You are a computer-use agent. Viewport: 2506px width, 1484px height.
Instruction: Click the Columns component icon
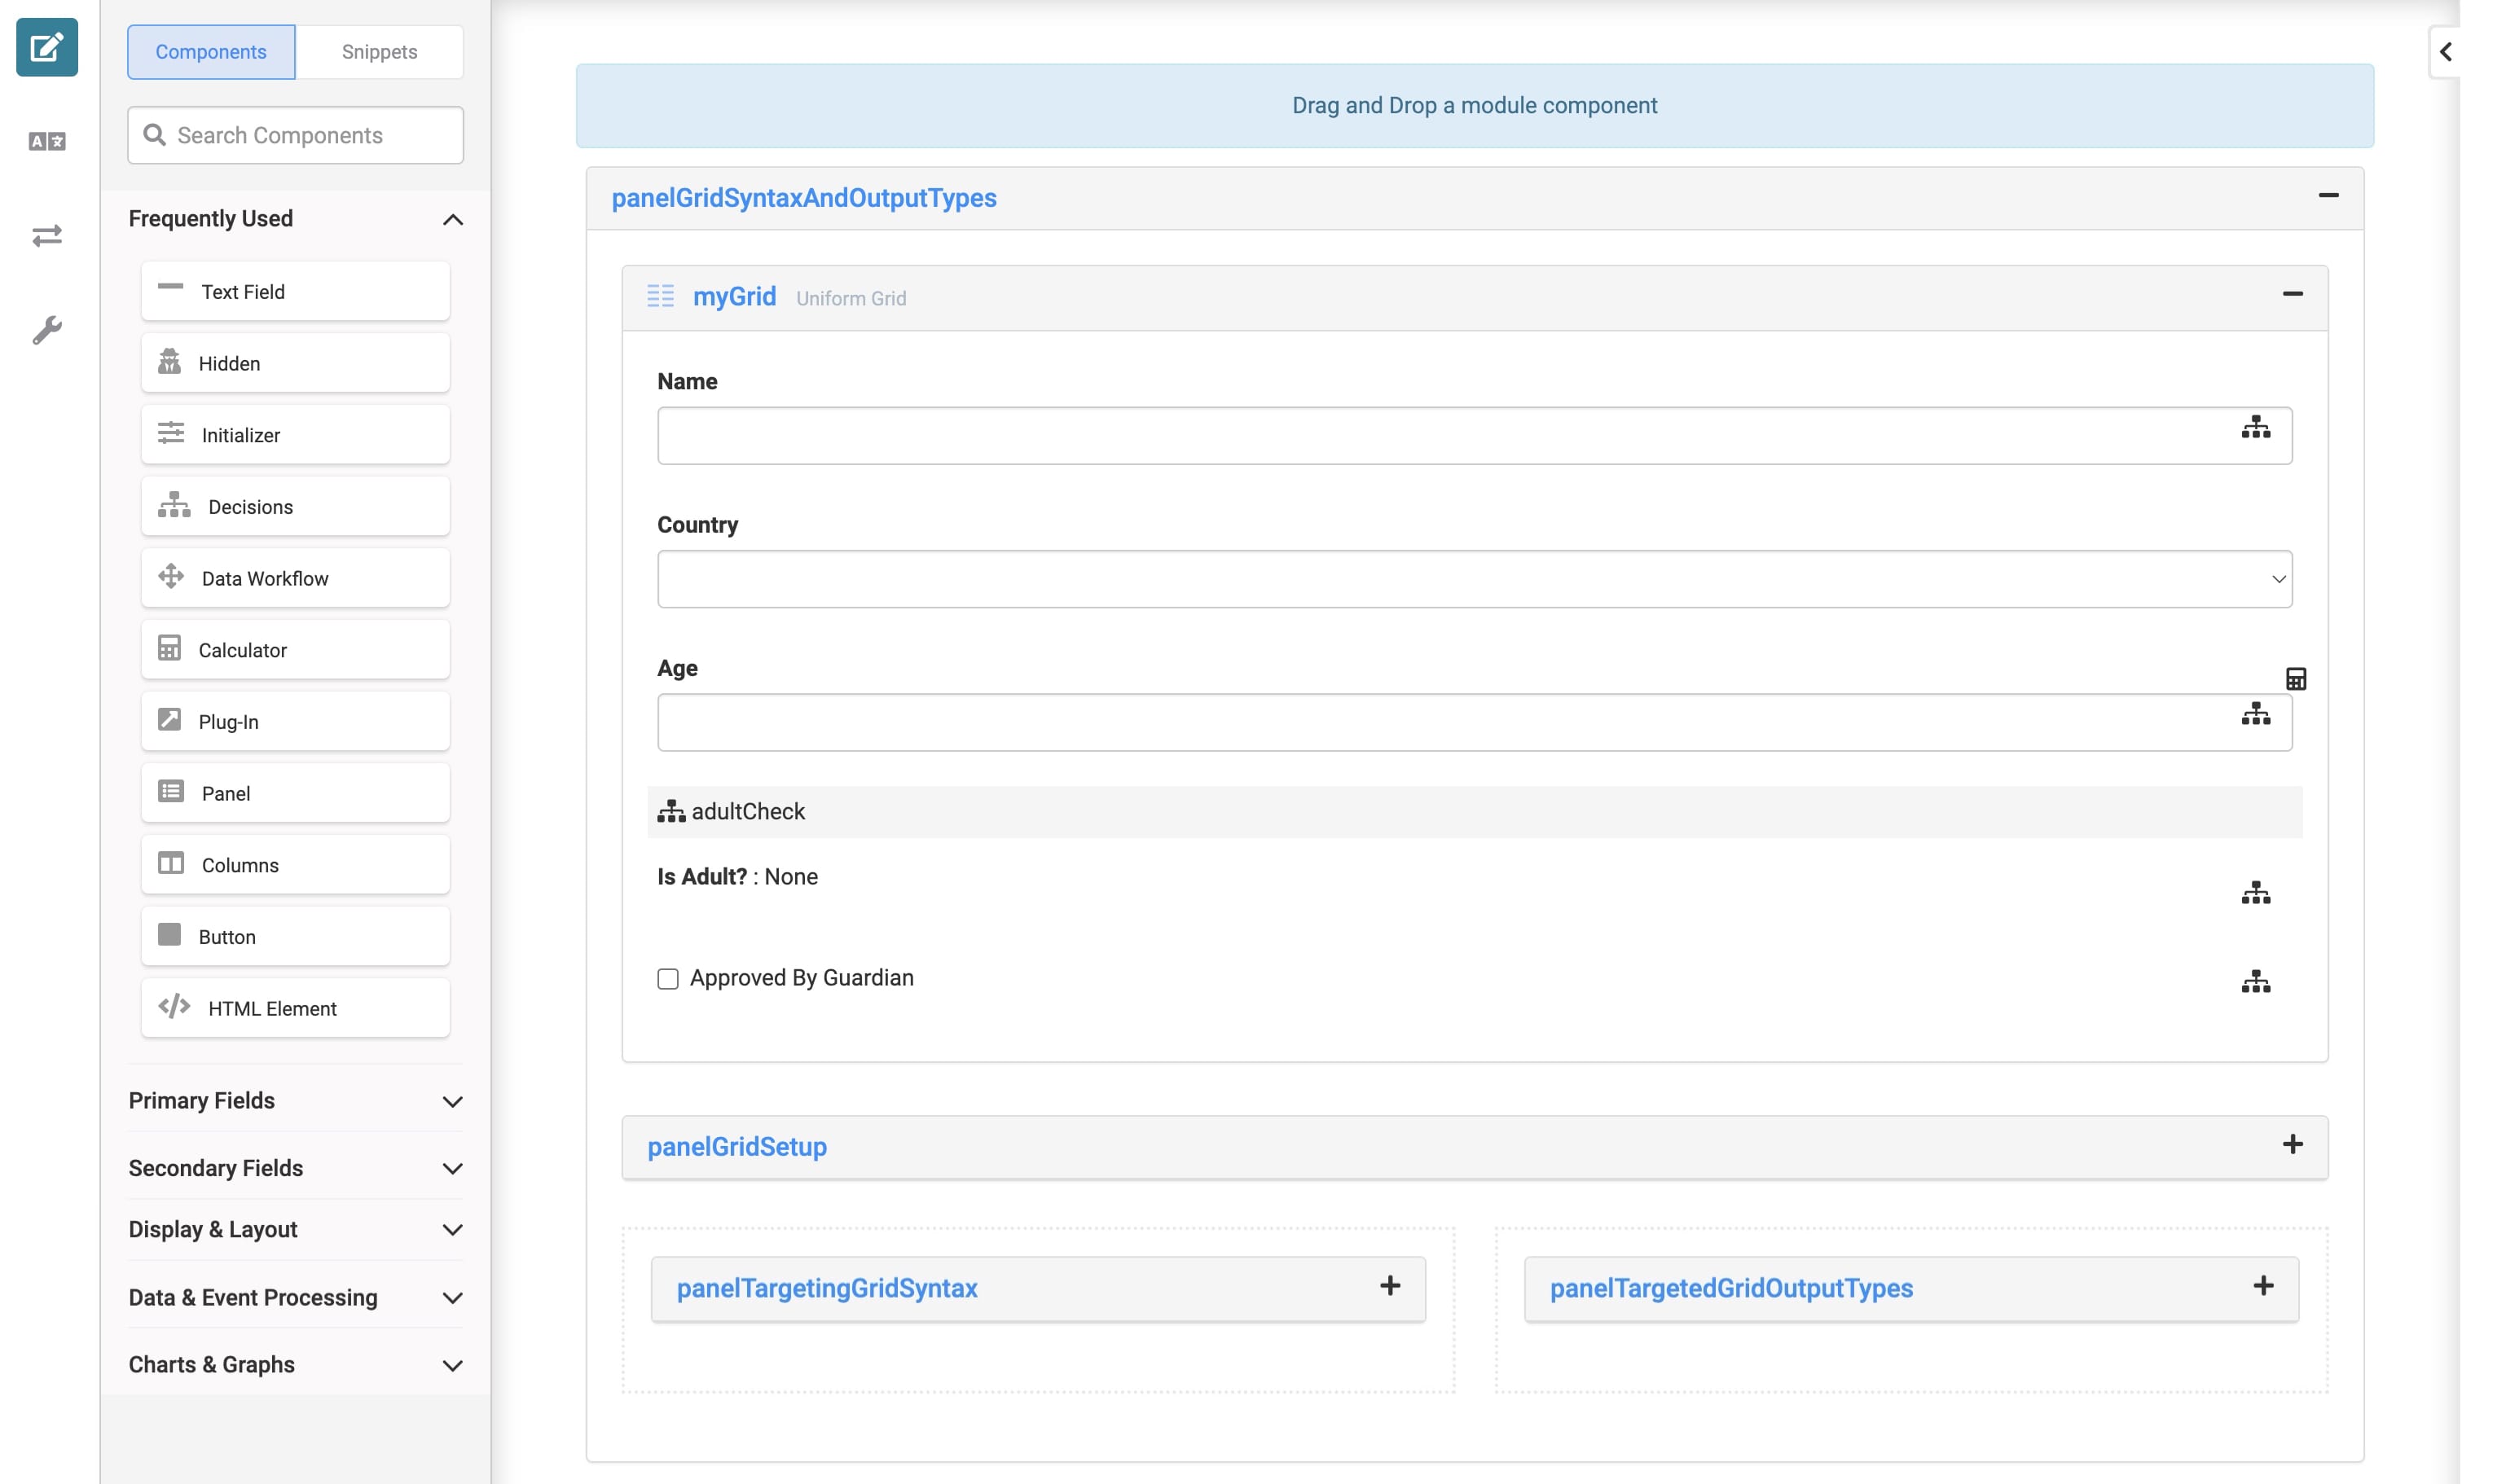tap(171, 863)
